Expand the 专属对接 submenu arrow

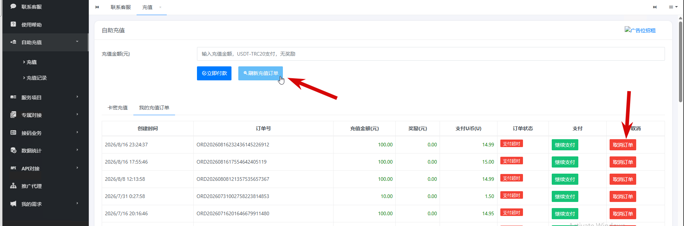[77, 114]
